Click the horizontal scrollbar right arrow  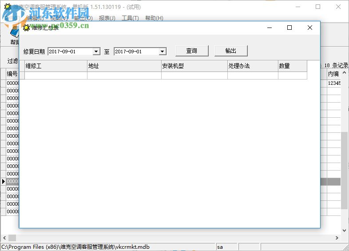[337, 238]
